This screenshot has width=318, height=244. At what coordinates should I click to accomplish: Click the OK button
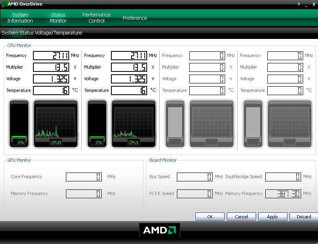pos(210,217)
